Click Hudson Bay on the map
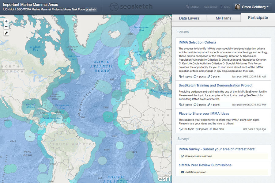 (35, 48)
